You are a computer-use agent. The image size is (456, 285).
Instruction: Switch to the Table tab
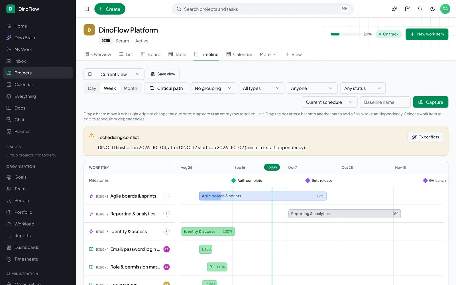tap(177, 54)
